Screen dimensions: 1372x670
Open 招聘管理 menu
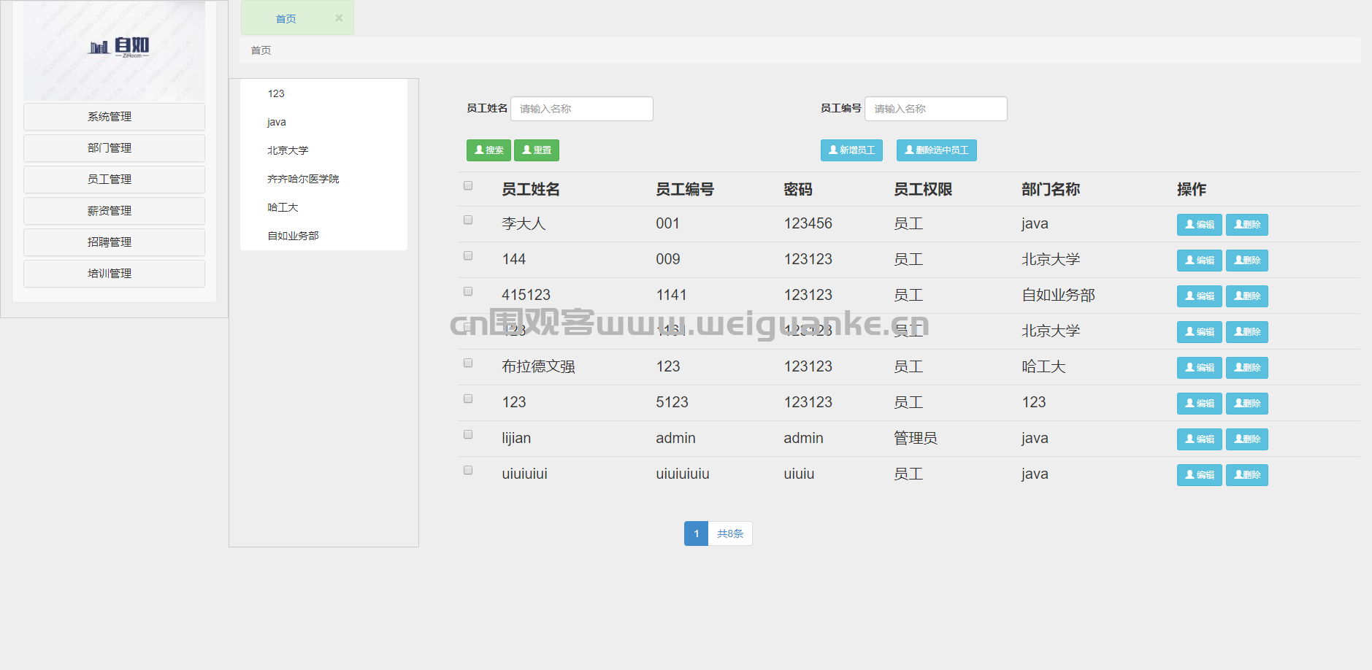tap(114, 242)
